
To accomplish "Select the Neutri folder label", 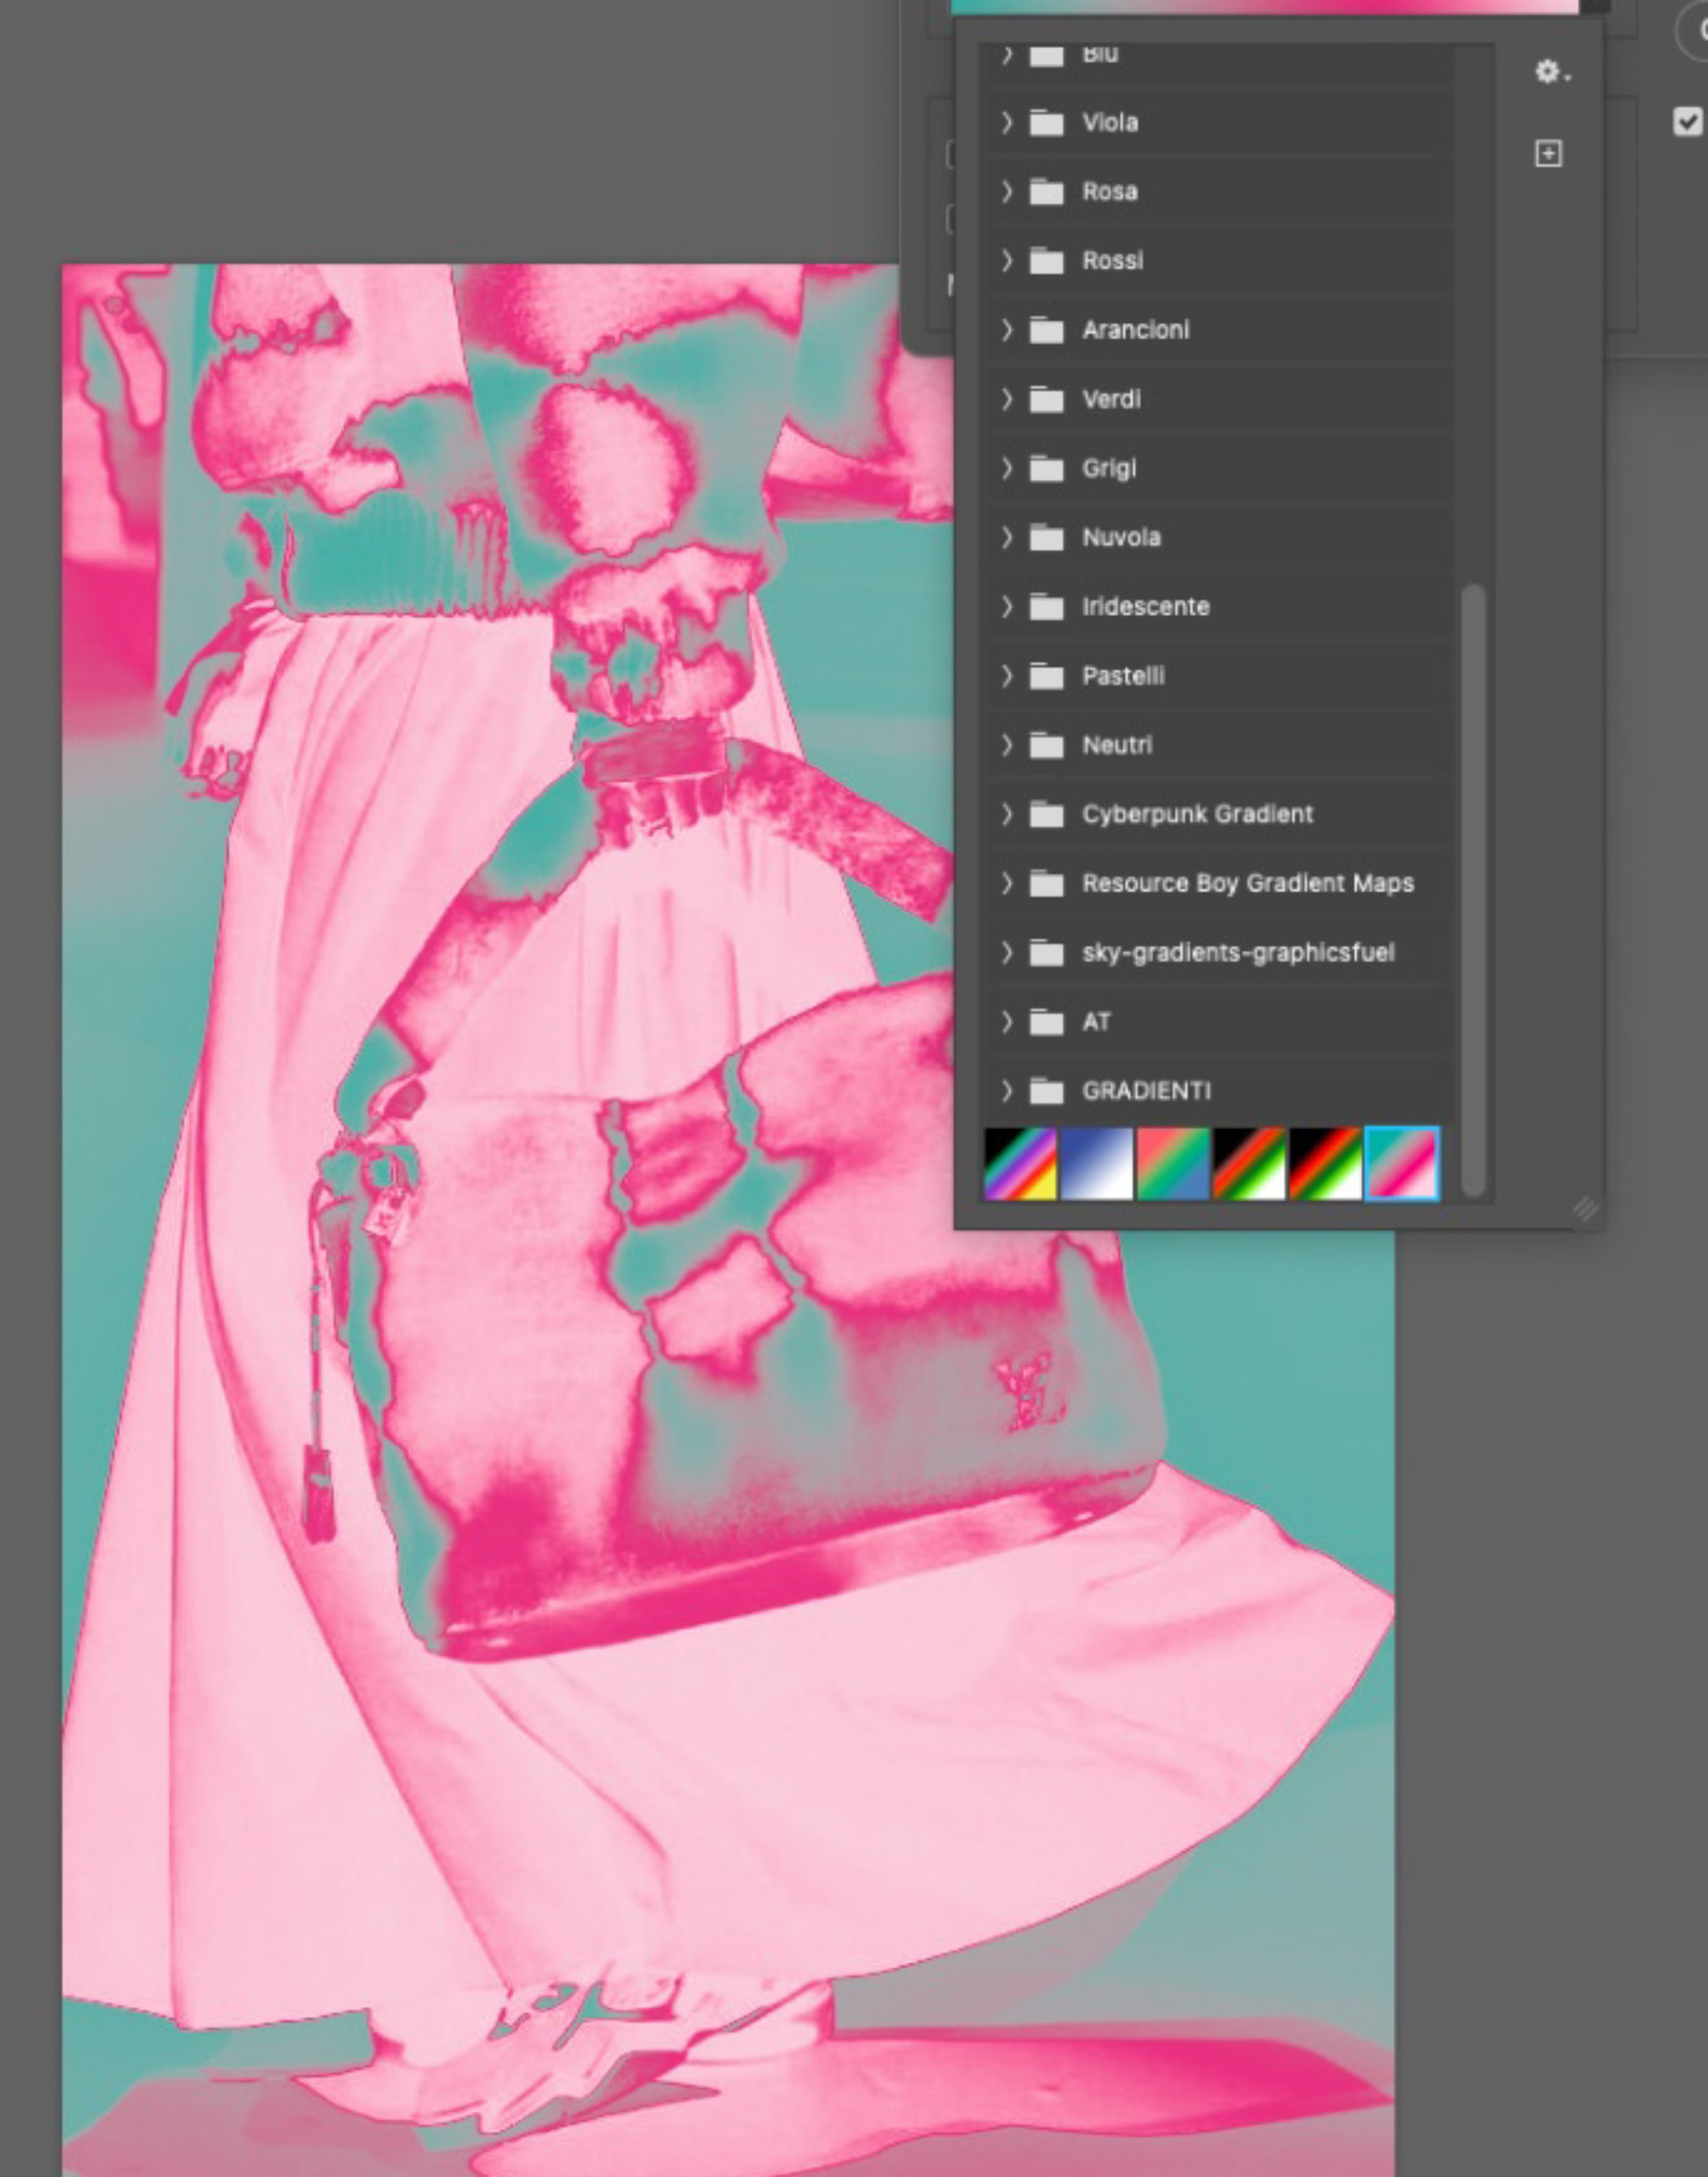I will click(x=1117, y=744).
